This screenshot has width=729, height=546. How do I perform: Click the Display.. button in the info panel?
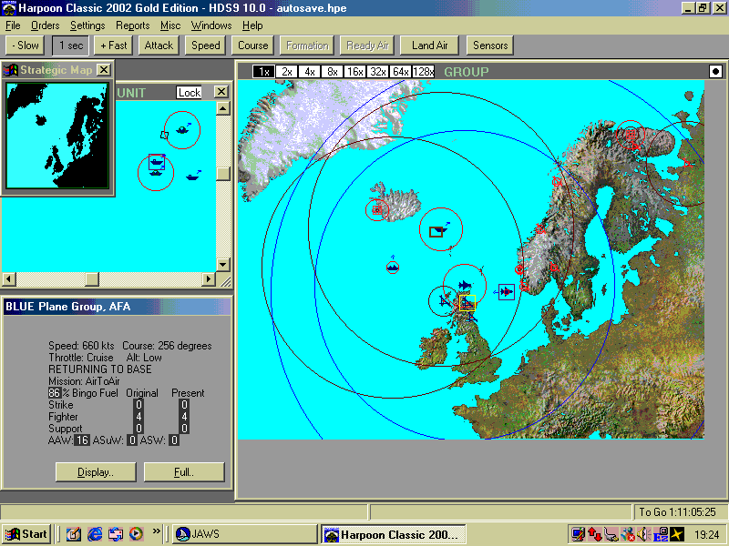click(x=96, y=472)
